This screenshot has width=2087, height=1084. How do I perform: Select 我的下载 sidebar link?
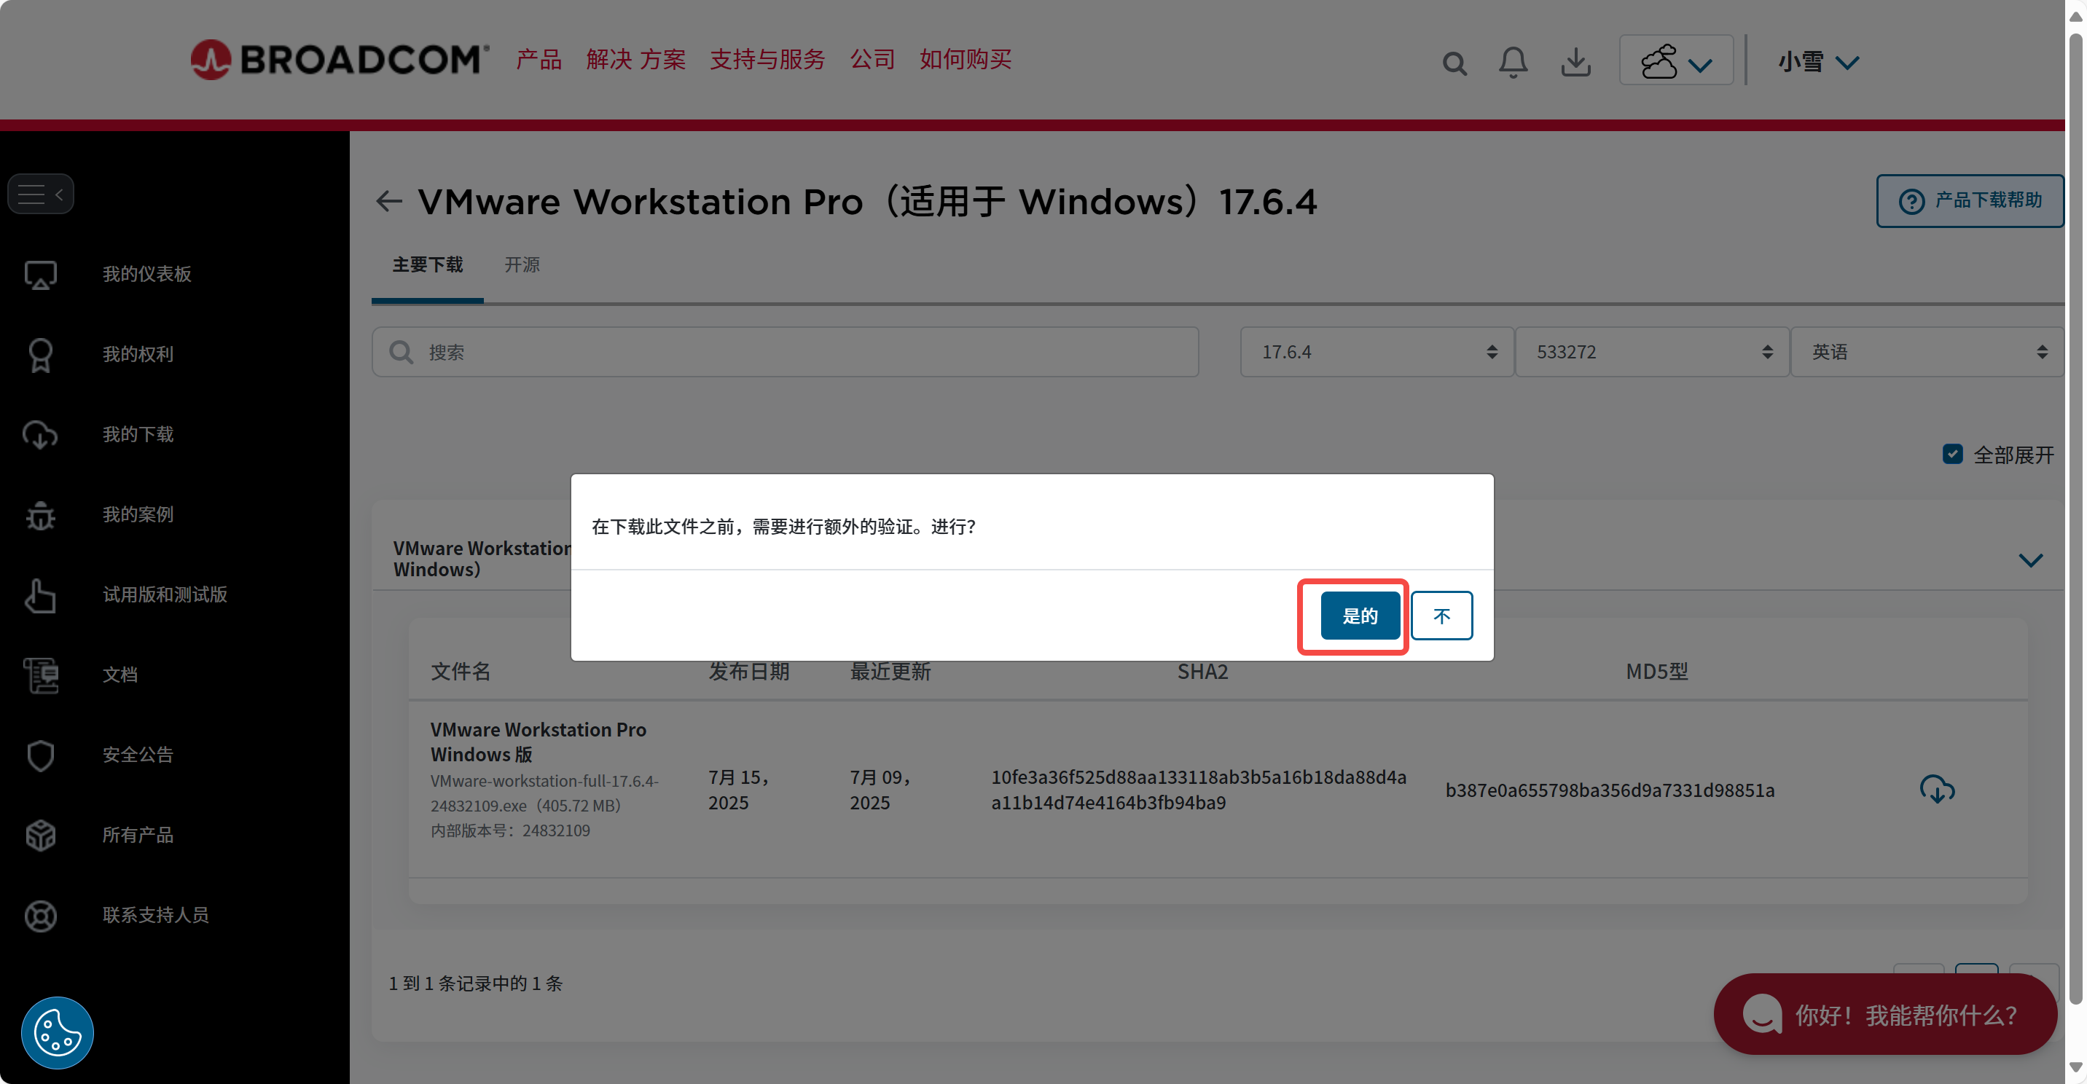138,434
